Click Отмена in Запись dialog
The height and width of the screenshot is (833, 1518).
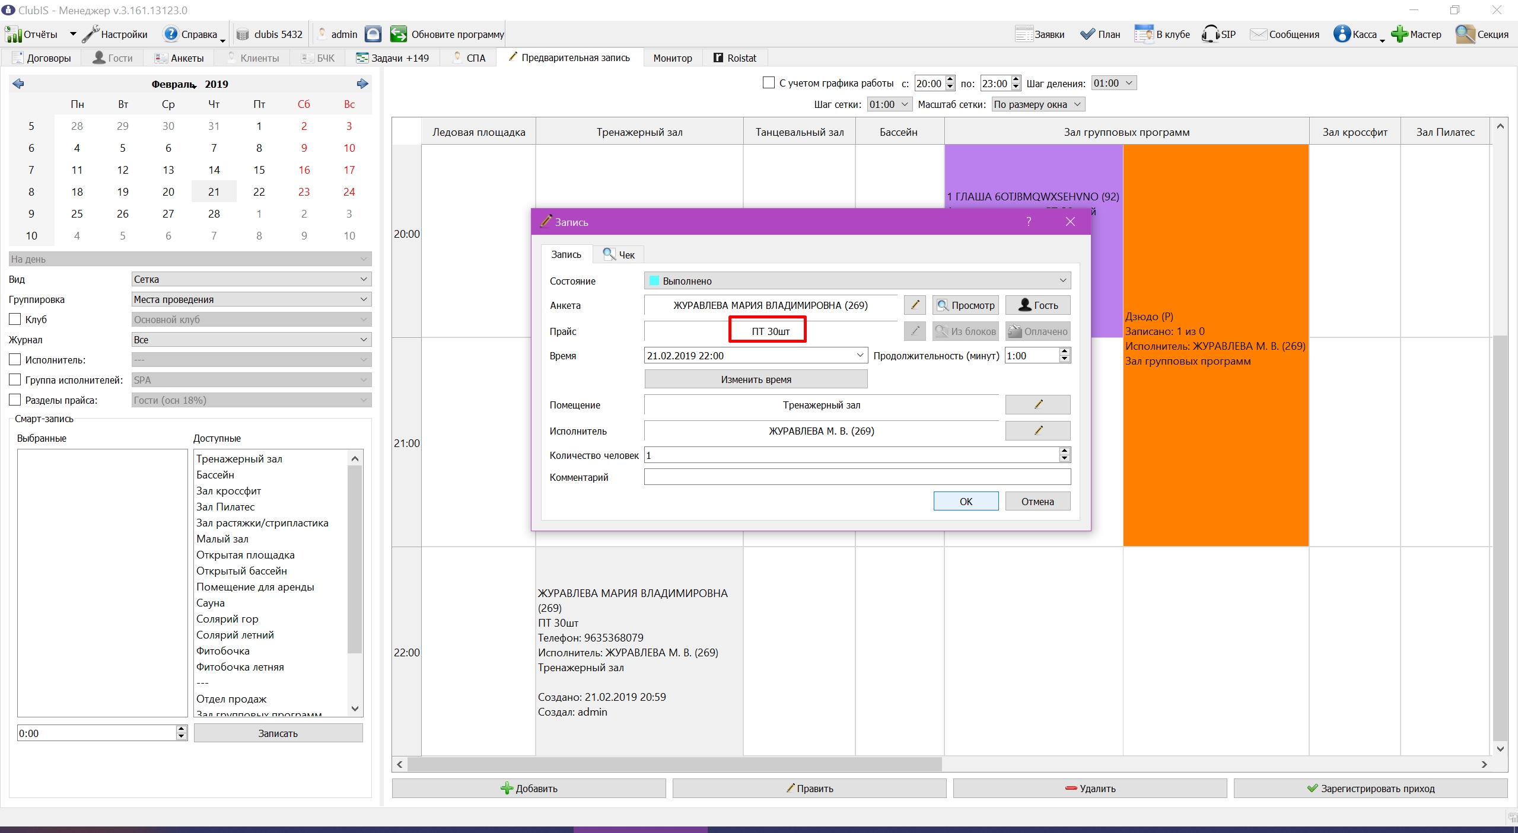pos(1038,502)
